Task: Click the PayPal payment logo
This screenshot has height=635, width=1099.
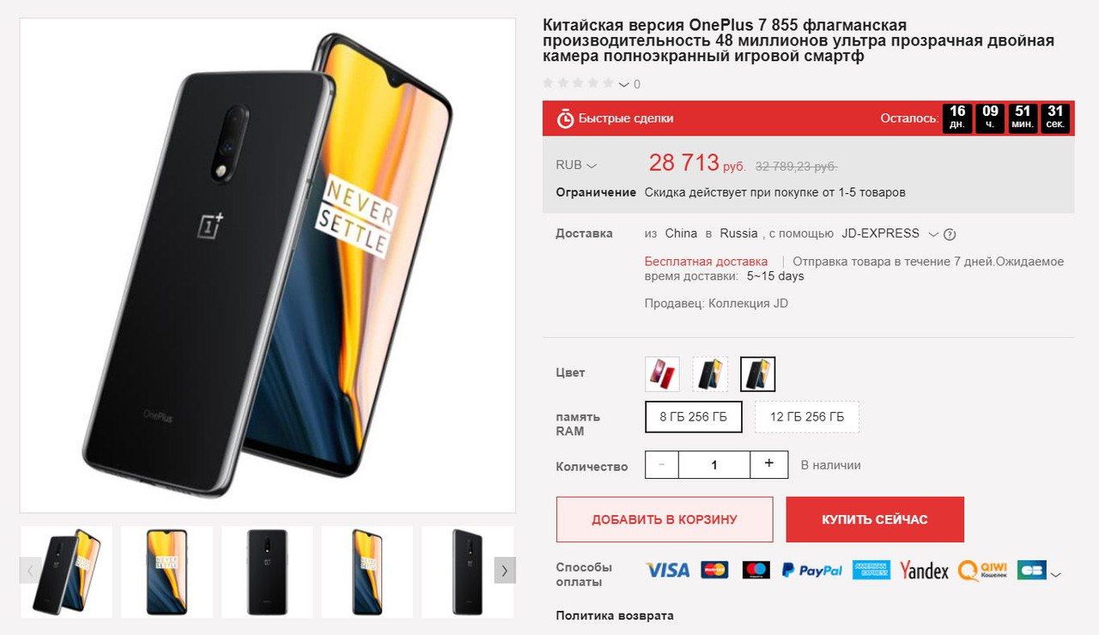Action: (811, 570)
